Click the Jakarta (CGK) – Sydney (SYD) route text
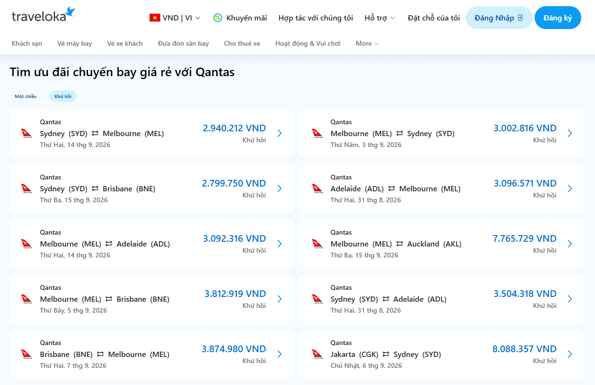 click(386, 354)
